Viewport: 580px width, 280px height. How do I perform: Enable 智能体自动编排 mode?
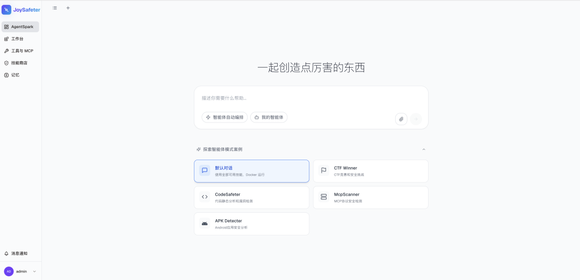(224, 117)
